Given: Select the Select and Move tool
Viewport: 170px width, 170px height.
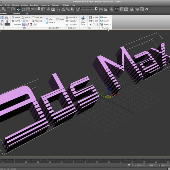Looking at the screenshot, I should [x=19, y=9].
